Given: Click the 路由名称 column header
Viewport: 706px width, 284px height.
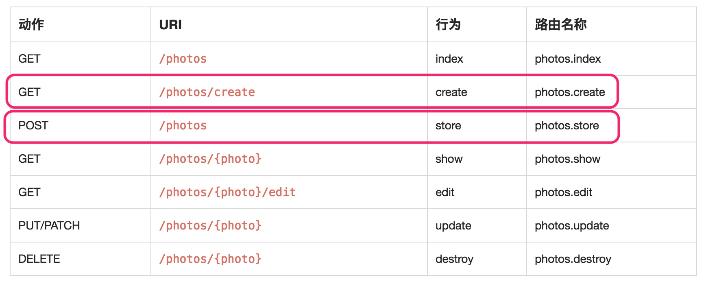Looking at the screenshot, I should click(560, 25).
